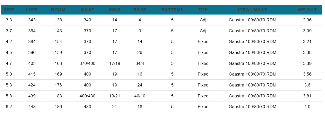Click the Adj top cell for size 3.7
The width and height of the screenshot is (325, 118).
point(203,31)
